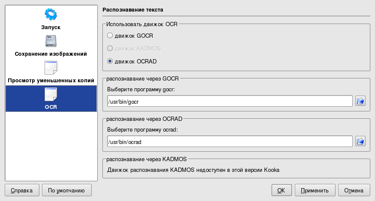Open the Сохранение изображений label in sidebar
This screenshot has height=201, width=375.
pyautogui.click(x=51, y=54)
